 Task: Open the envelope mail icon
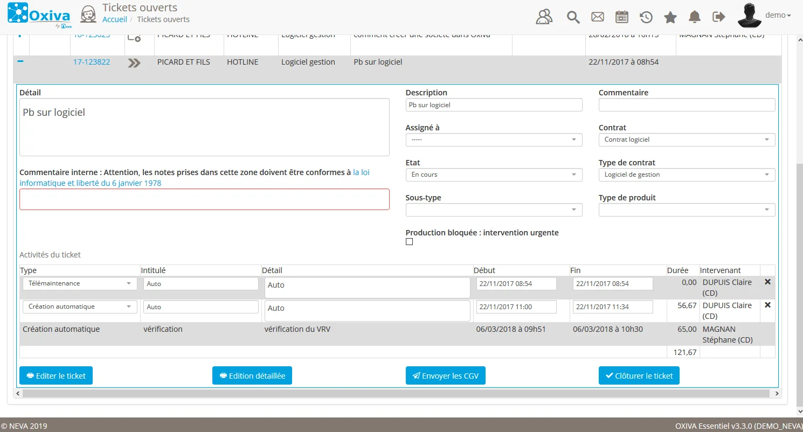click(x=598, y=17)
